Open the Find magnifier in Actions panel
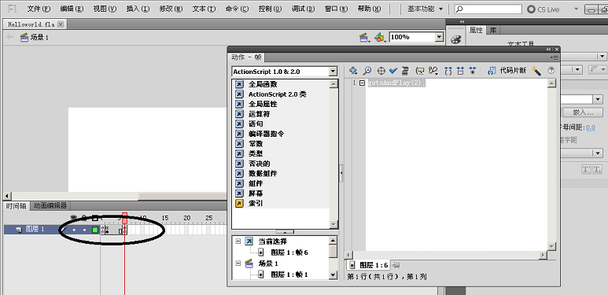The height and width of the screenshot is (295, 608). (367, 71)
